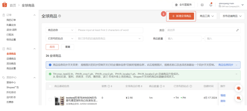Dismiss the blue sync info banner
This screenshot has height=111, width=247.
click(x=236, y=65)
